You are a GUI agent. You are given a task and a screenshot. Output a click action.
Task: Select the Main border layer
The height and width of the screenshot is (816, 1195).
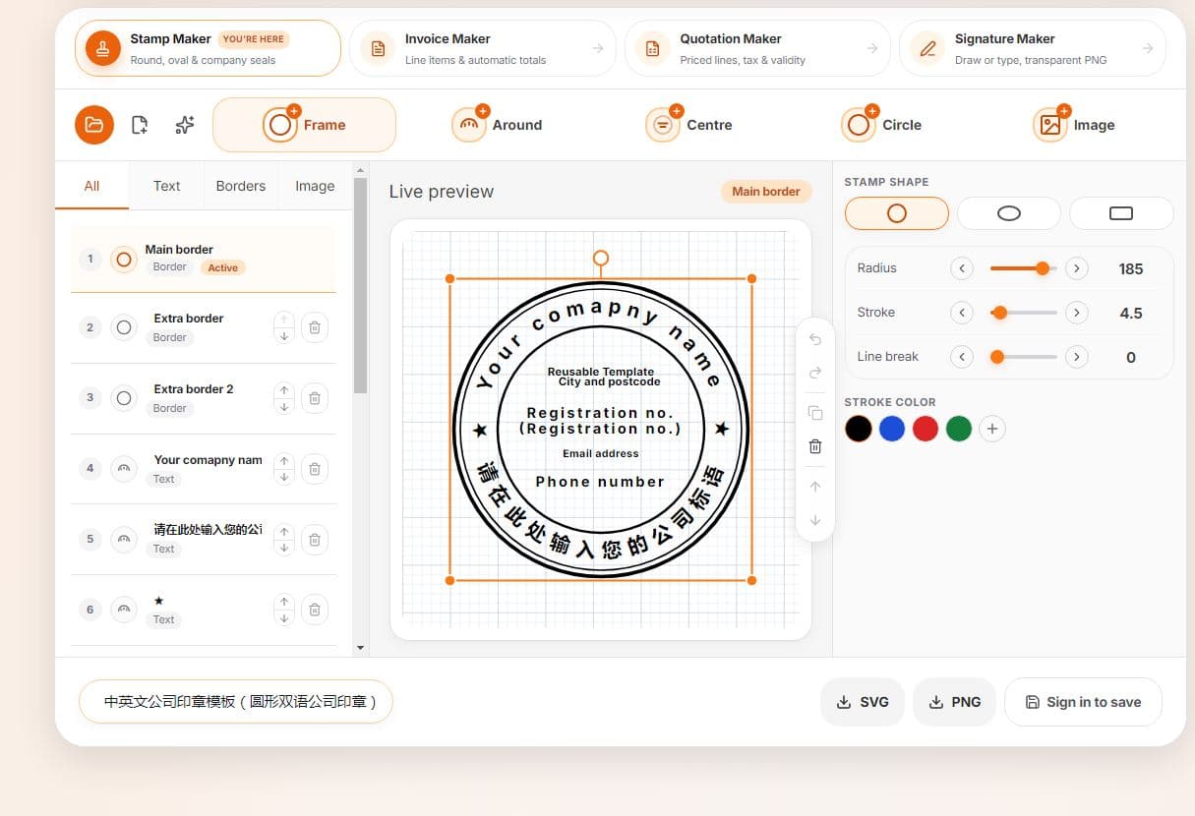pos(203,259)
